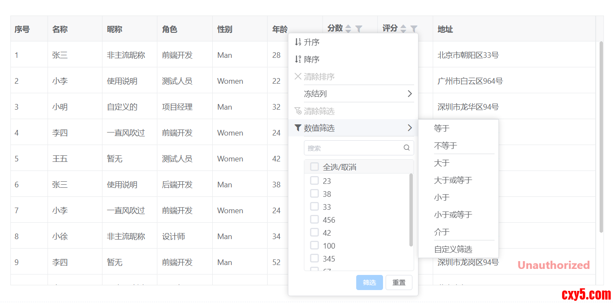Check the box for value 456
Viewport: 613px width, 303px height.
(x=314, y=220)
